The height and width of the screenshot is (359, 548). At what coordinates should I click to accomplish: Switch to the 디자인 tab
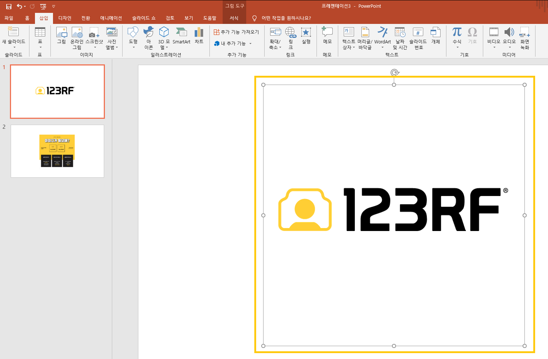[x=65, y=18]
